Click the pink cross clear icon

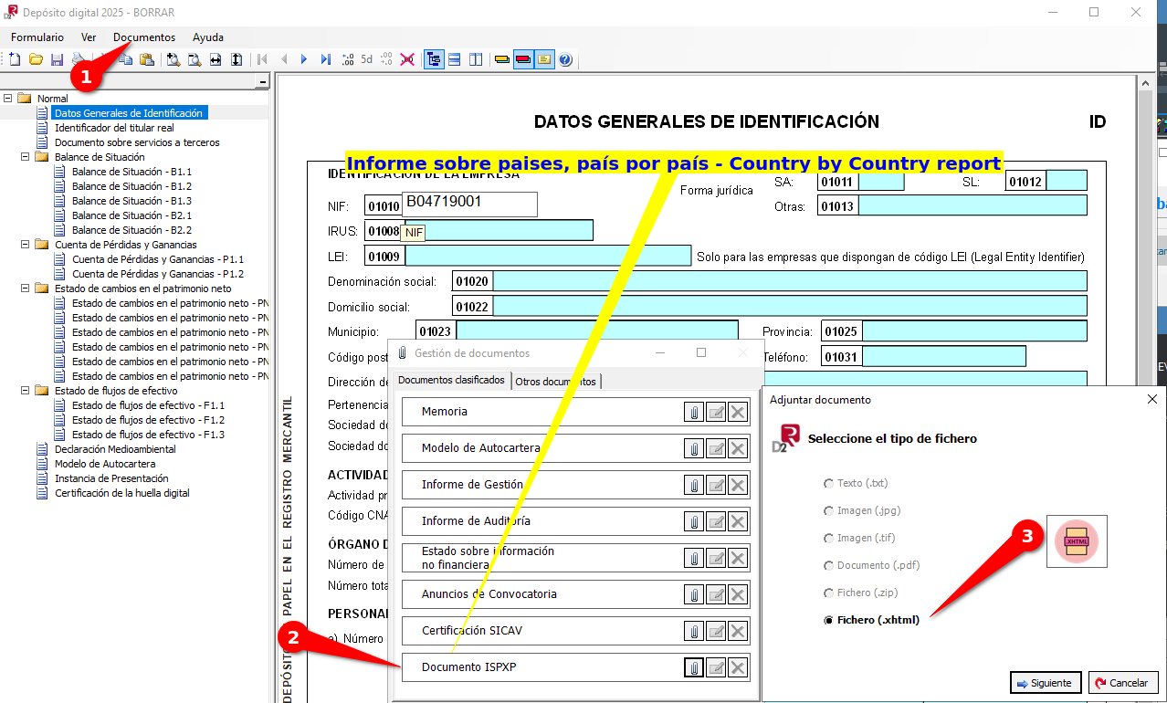point(407,59)
